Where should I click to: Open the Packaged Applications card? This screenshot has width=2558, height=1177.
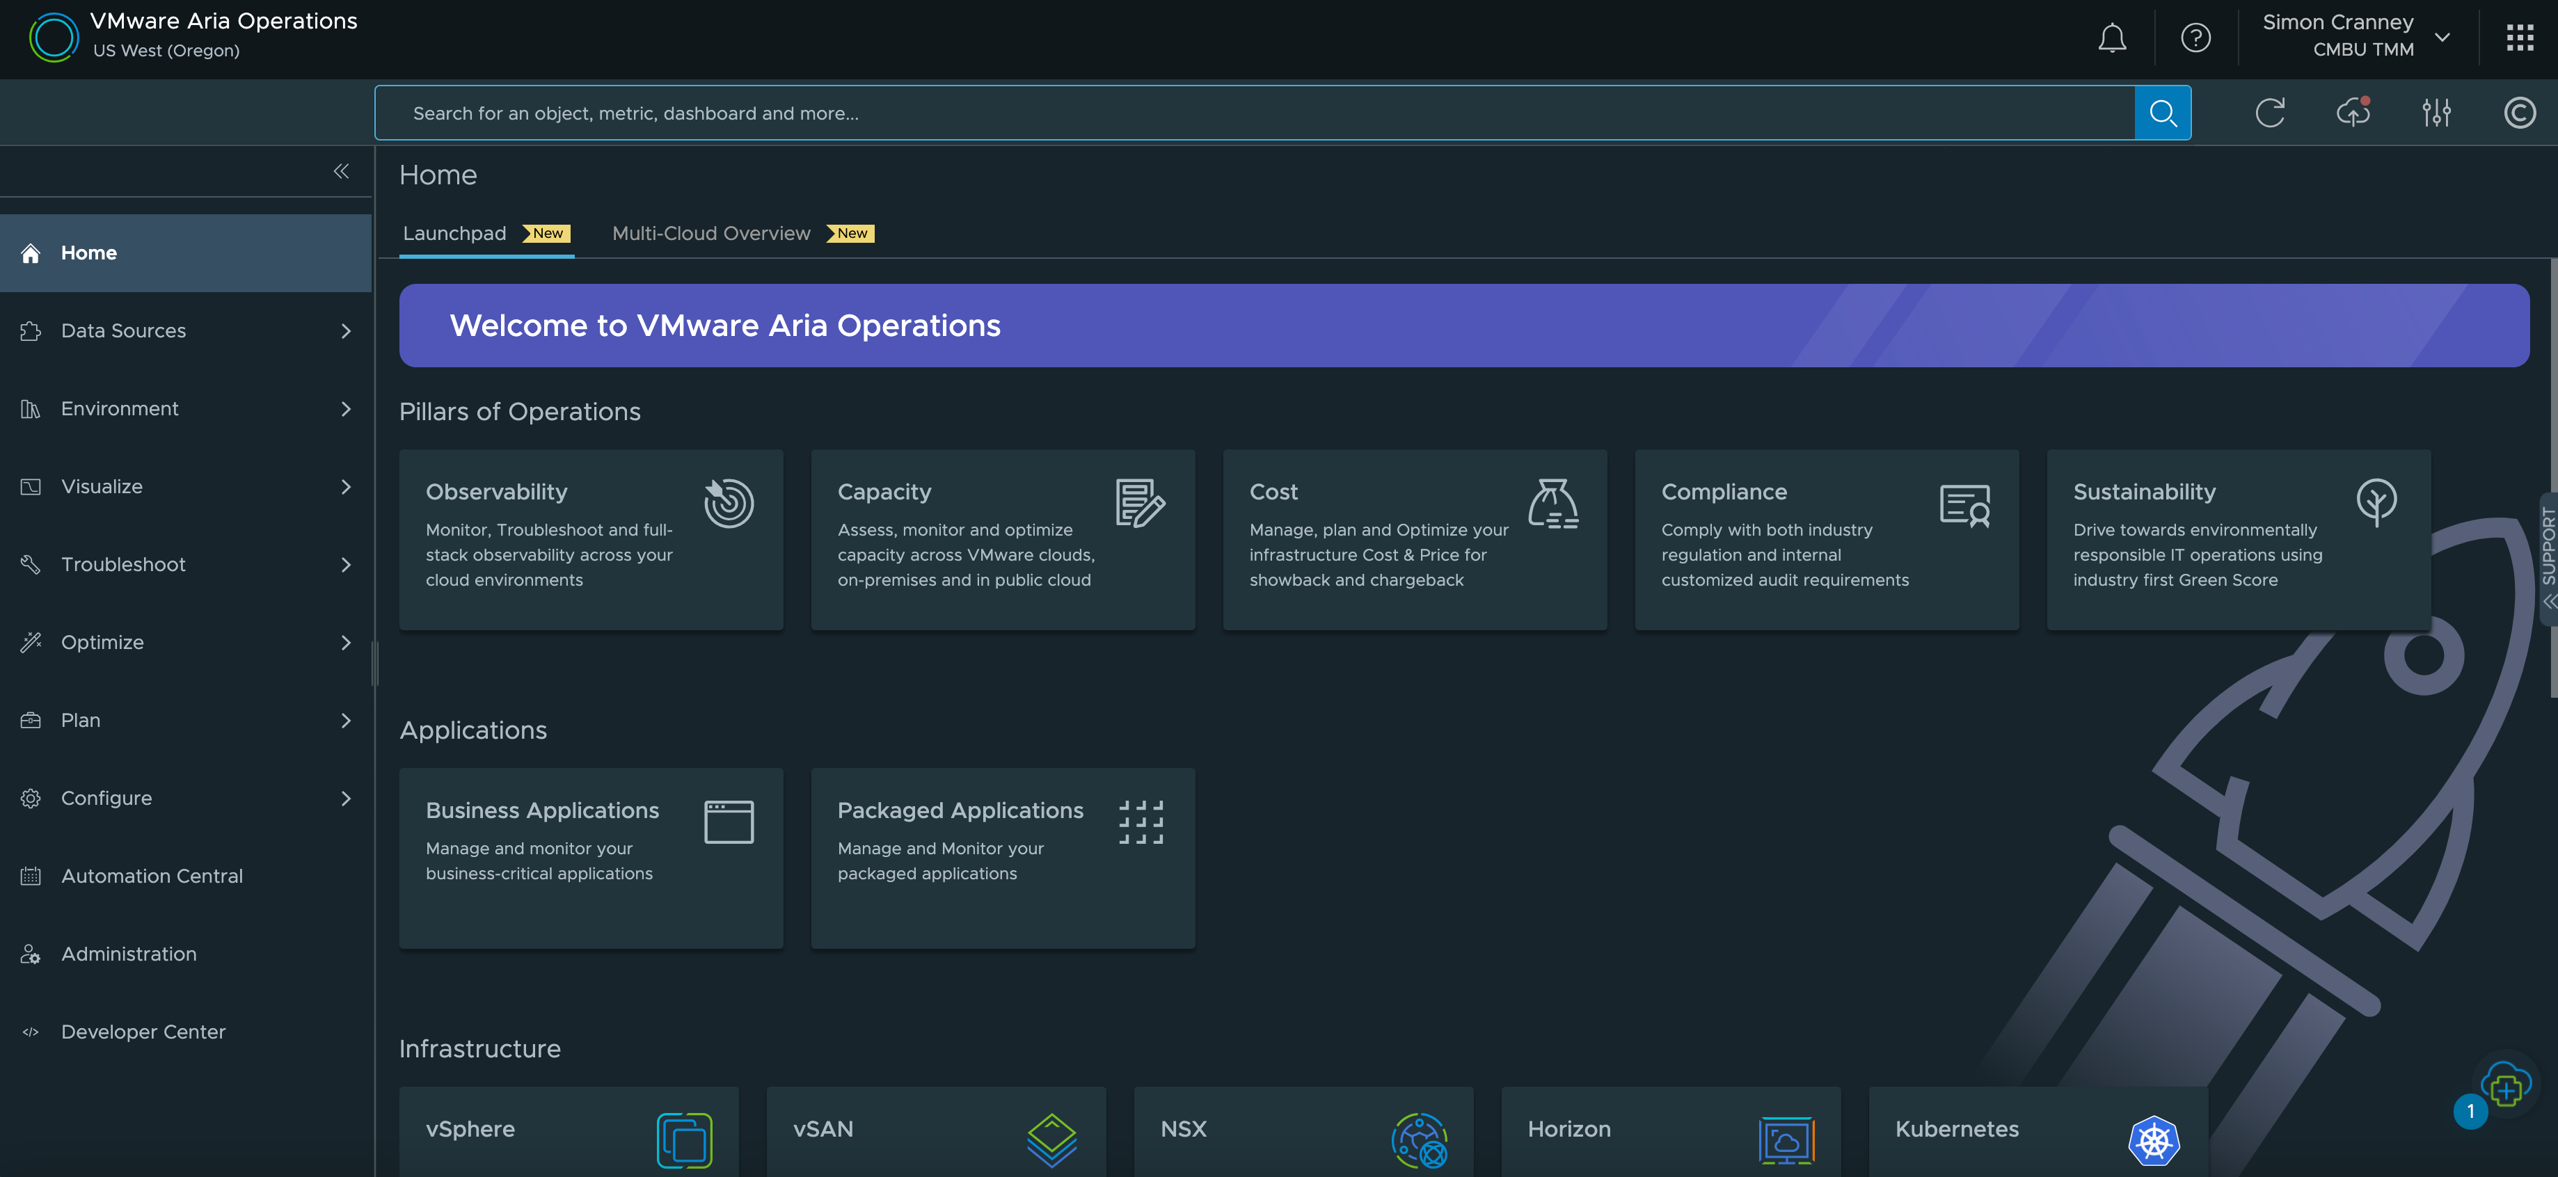coord(1003,858)
